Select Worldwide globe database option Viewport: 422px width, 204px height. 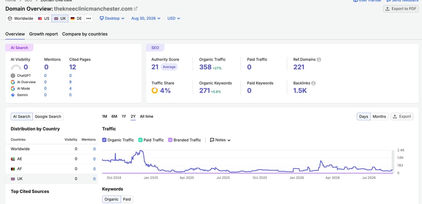pyautogui.click(x=20, y=18)
